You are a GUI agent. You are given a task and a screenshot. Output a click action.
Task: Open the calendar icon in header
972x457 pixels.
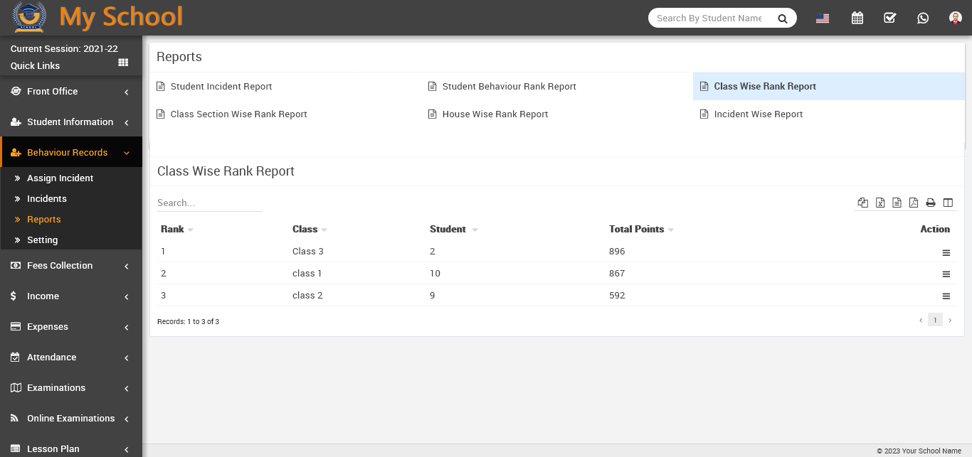click(x=857, y=18)
